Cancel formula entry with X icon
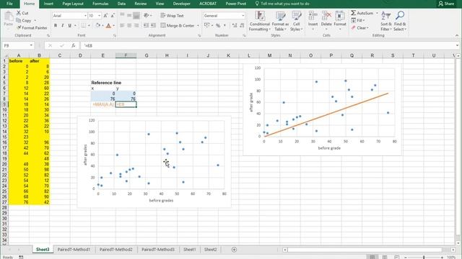The height and width of the screenshot is (259, 462). [x=50, y=45]
